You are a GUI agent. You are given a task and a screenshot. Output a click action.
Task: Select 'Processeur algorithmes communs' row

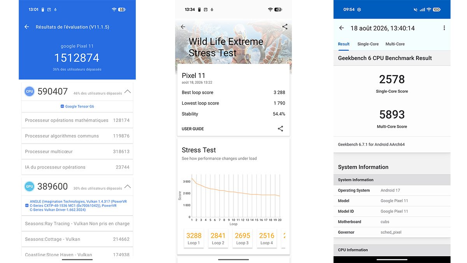(77, 136)
